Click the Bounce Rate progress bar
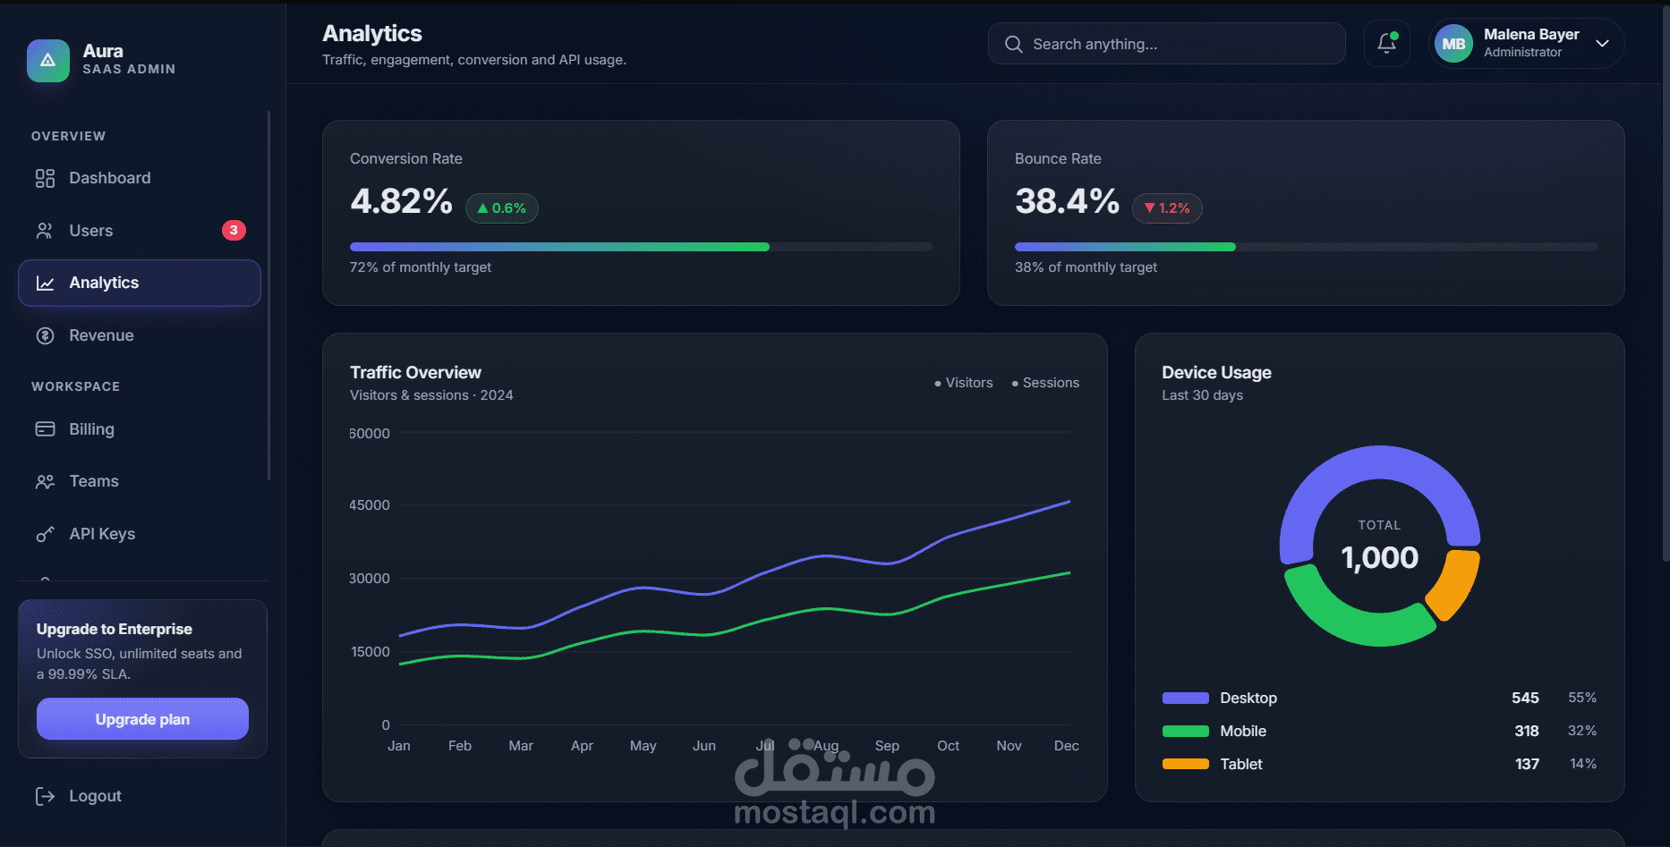The width and height of the screenshot is (1670, 847). coord(1306,247)
